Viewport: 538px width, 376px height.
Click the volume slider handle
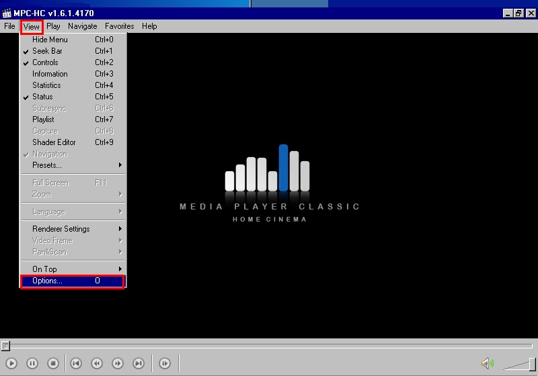tap(532, 364)
